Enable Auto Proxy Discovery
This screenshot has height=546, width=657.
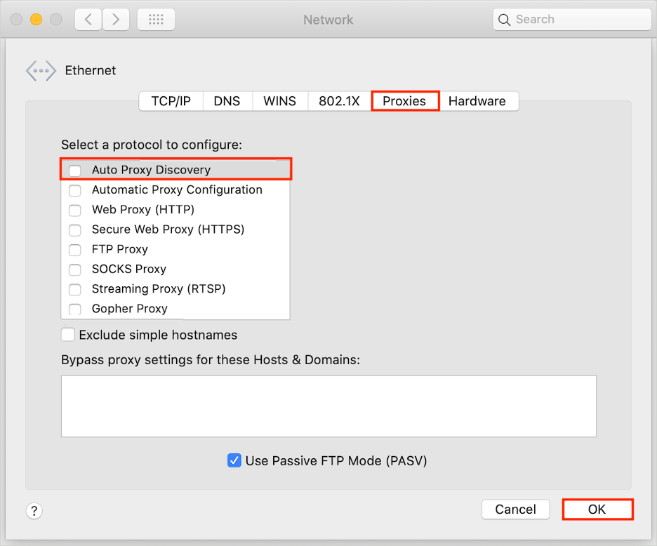(x=74, y=170)
